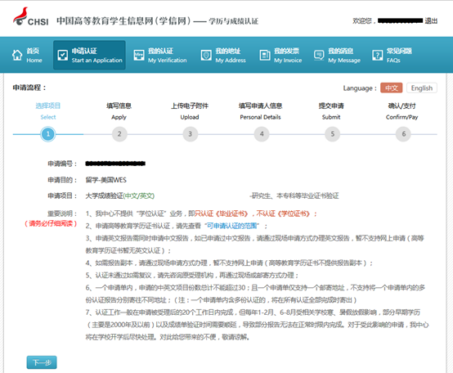Click the CHSI bird logo
Screen dimensions: 453x373
pyautogui.click(x=20, y=16)
